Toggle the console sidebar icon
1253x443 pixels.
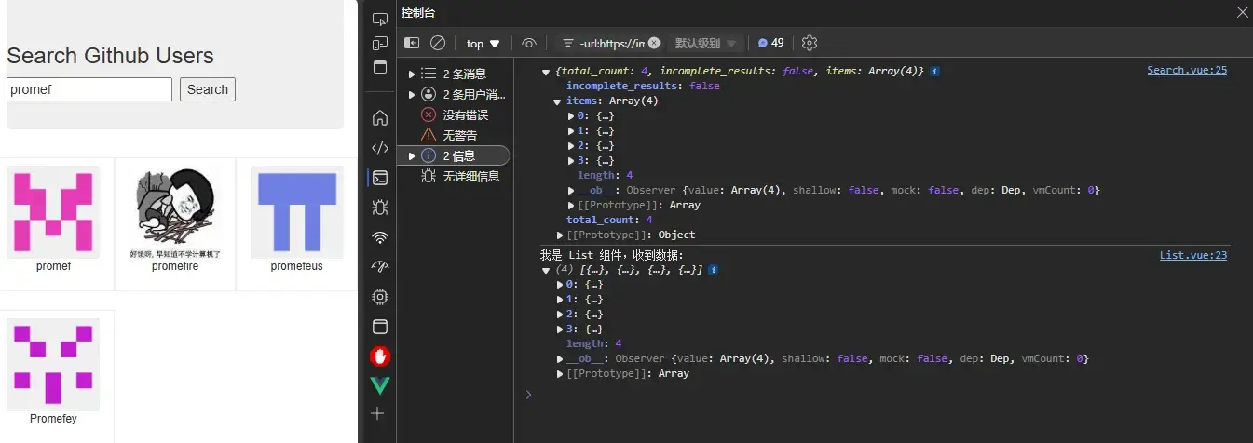(x=412, y=43)
